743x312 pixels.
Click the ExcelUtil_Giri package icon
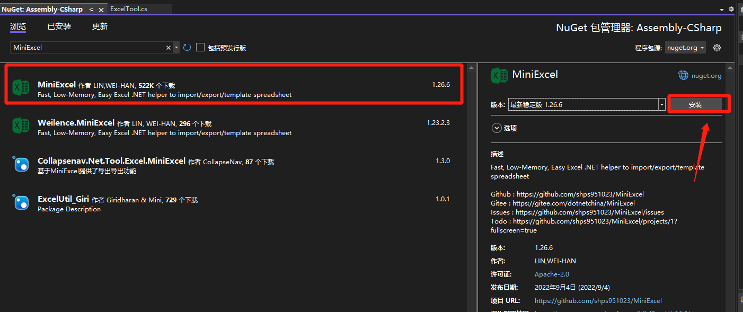pyautogui.click(x=21, y=202)
